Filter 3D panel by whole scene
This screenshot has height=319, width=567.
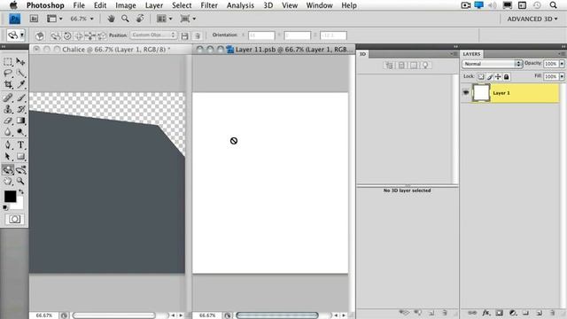[x=389, y=66]
